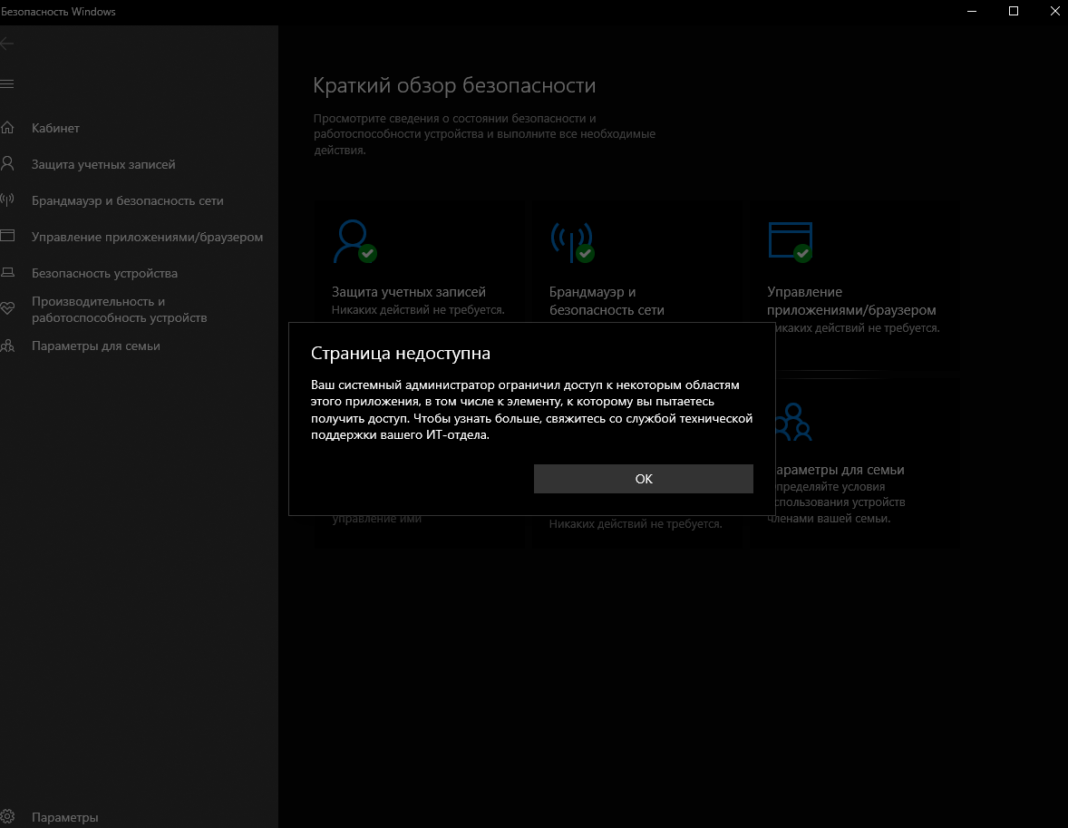Click the person icon for account protection

[7, 163]
